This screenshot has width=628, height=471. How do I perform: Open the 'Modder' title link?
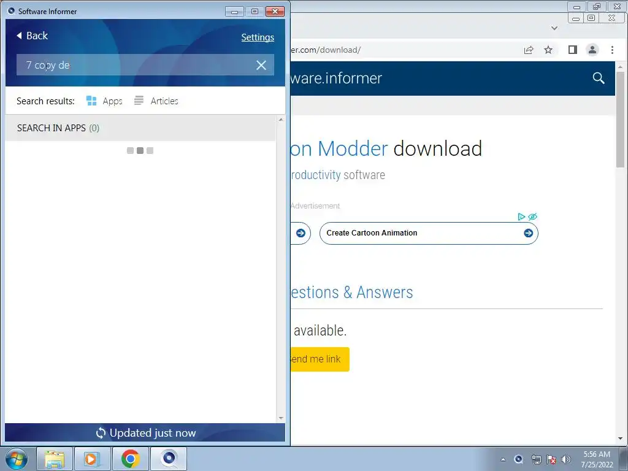coord(353,148)
